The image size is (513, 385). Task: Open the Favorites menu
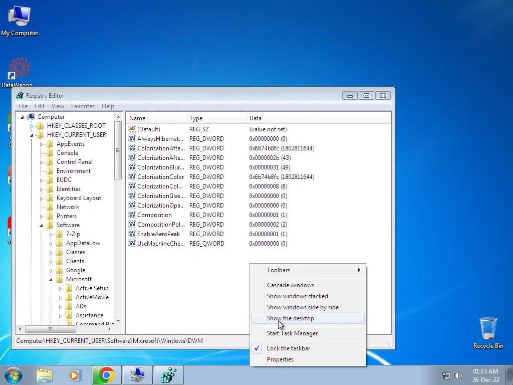tap(83, 106)
